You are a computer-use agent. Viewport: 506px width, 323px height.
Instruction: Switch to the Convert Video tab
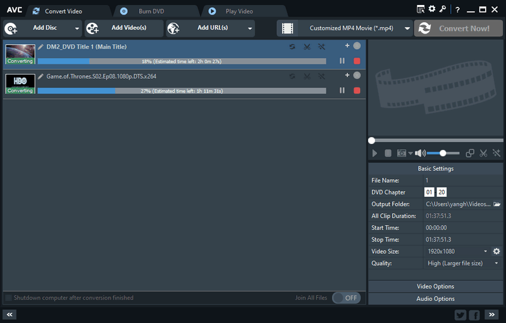[x=64, y=11]
